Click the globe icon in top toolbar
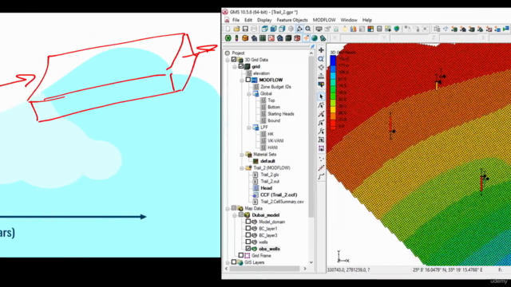511x287 pixels. [397, 29]
